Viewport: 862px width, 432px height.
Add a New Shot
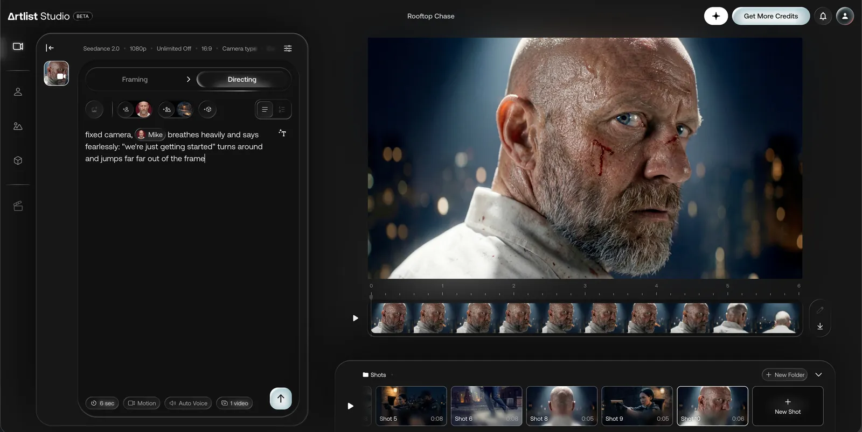pyautogui.click(x=788, y=406)
